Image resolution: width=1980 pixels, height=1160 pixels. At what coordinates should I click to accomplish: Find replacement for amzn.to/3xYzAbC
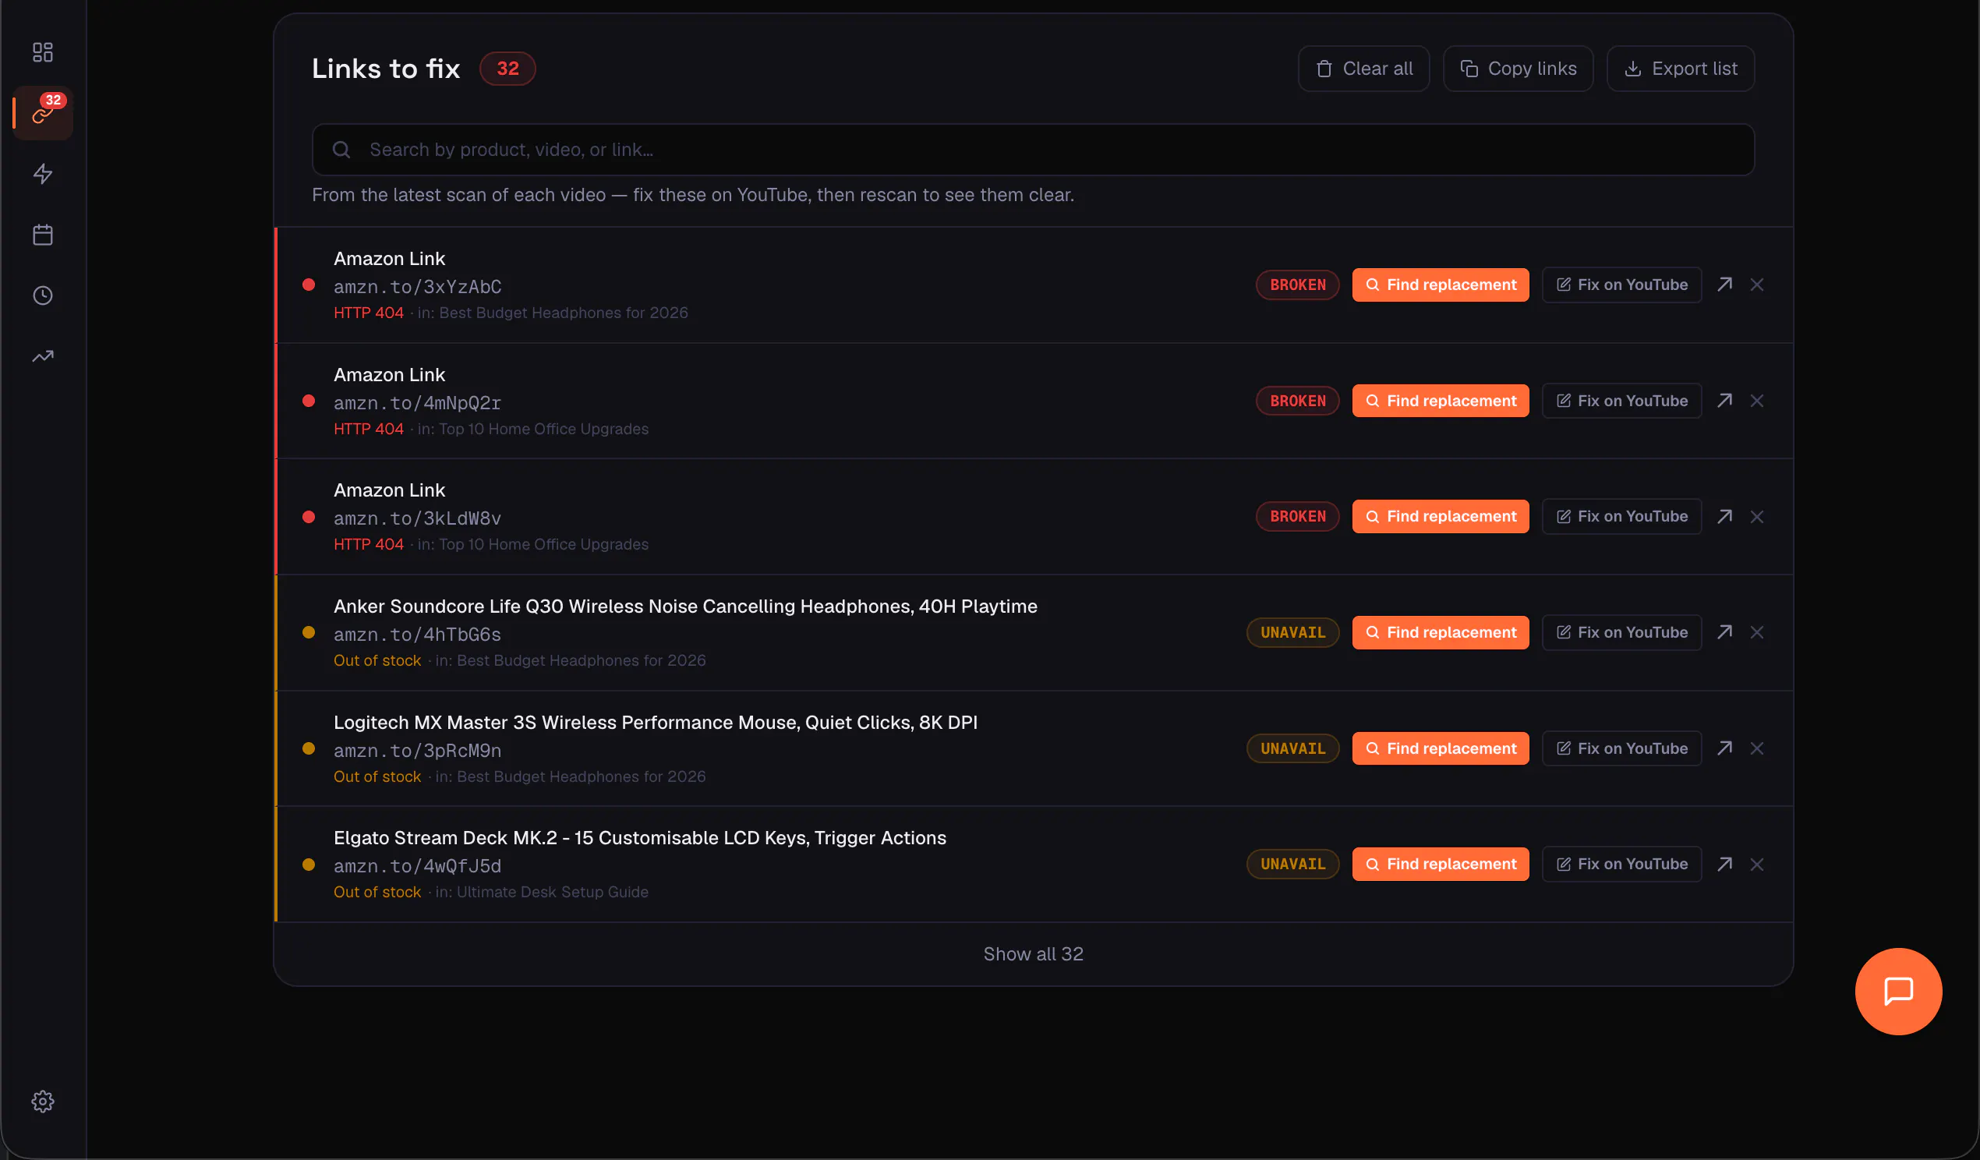1441,285
